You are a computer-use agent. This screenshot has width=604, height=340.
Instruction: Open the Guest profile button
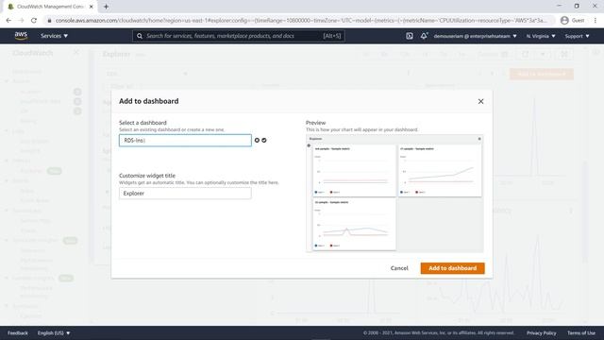573,21
